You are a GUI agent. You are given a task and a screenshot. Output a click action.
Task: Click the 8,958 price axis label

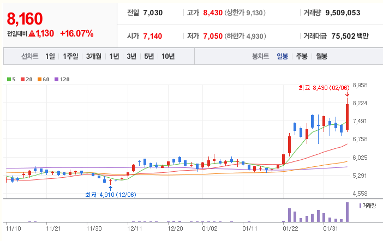pyautogui.click(x=360, y=85)
